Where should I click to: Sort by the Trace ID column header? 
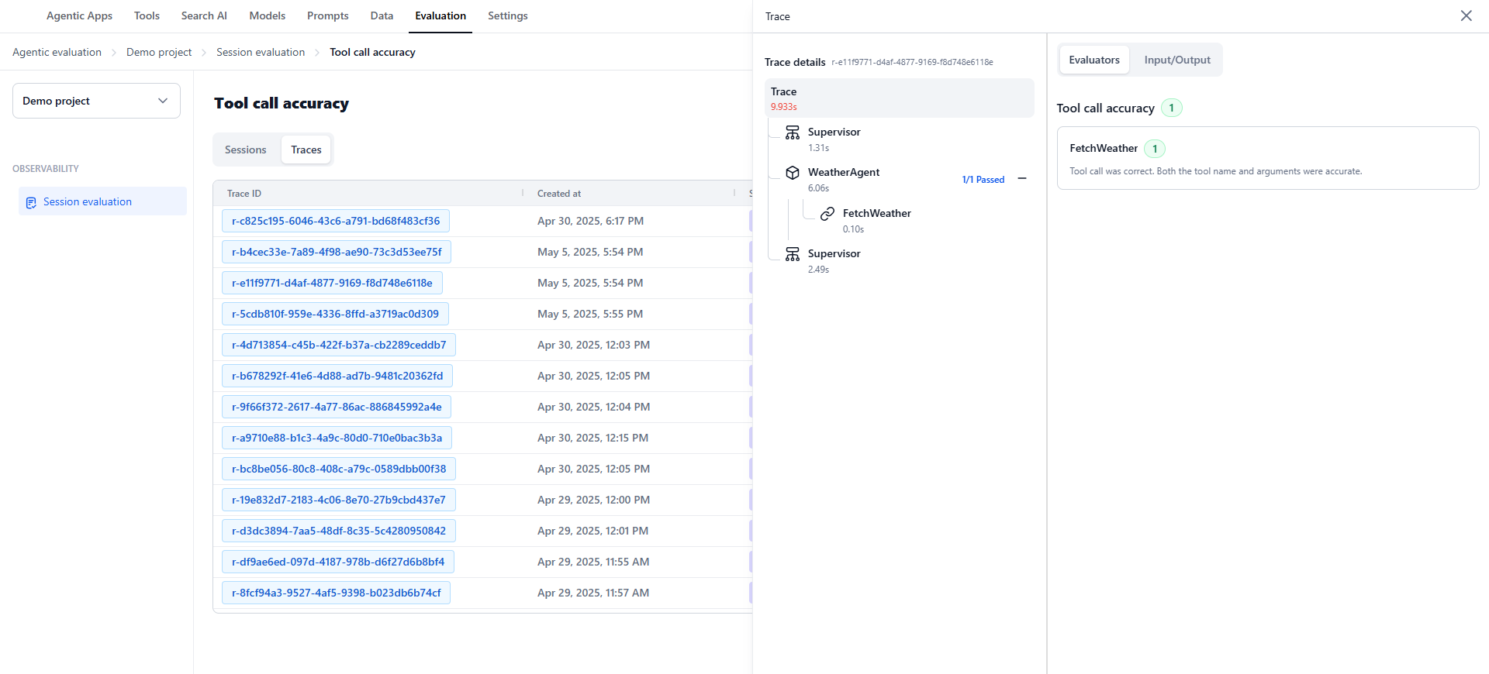[x=244, y=194]
